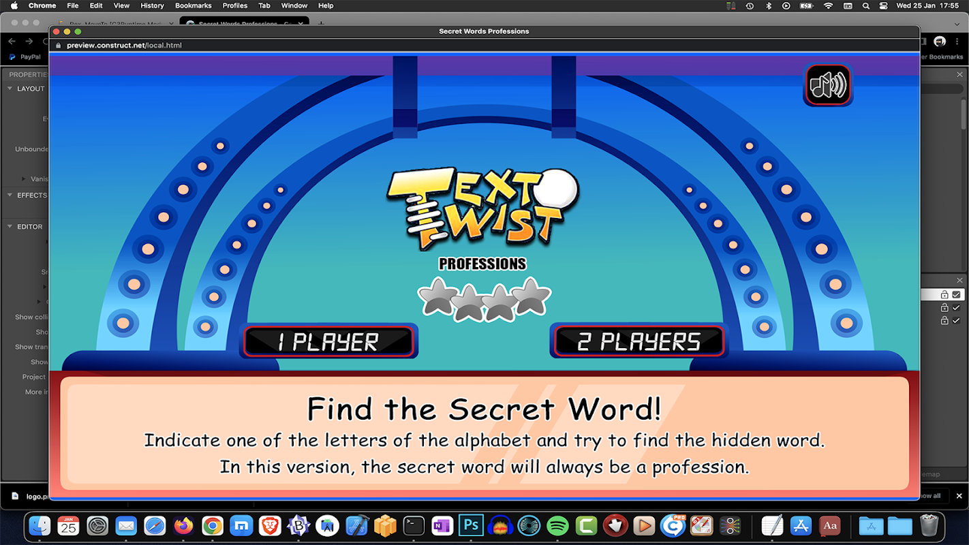Collapse the EDITOR section in Properties panel

(x=10, y=226)
